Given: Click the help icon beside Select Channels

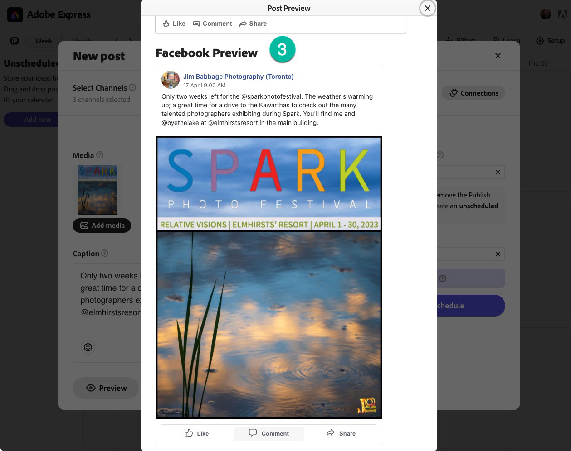Looking at the screenshot, I should point(132,87).
